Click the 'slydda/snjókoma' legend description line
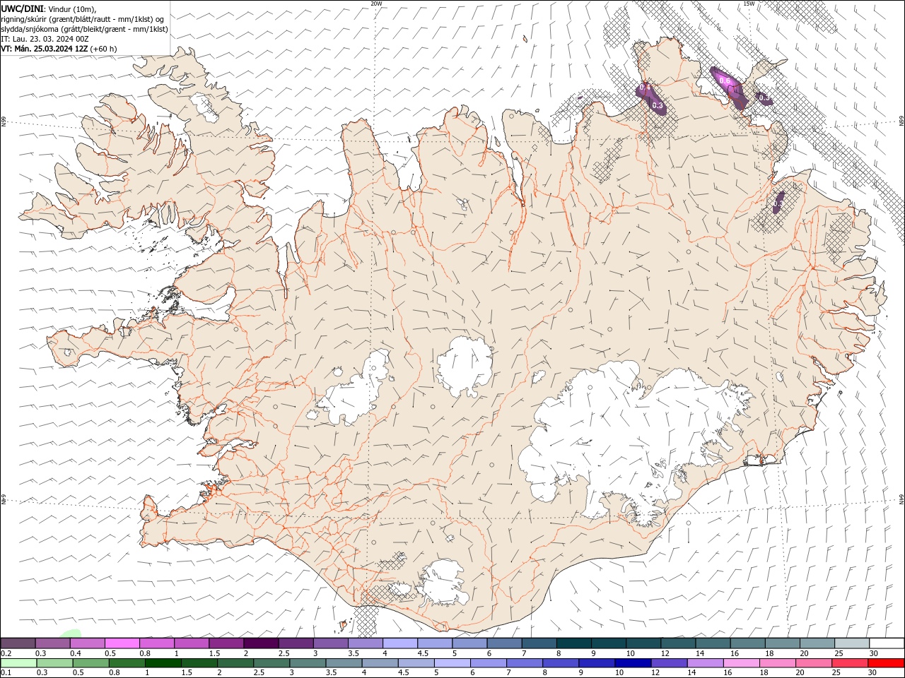The image size is (905, 678). tap(85, 29)
